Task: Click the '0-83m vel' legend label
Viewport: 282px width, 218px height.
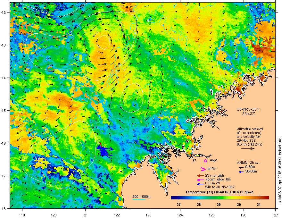Action: (x=212, y=183)
